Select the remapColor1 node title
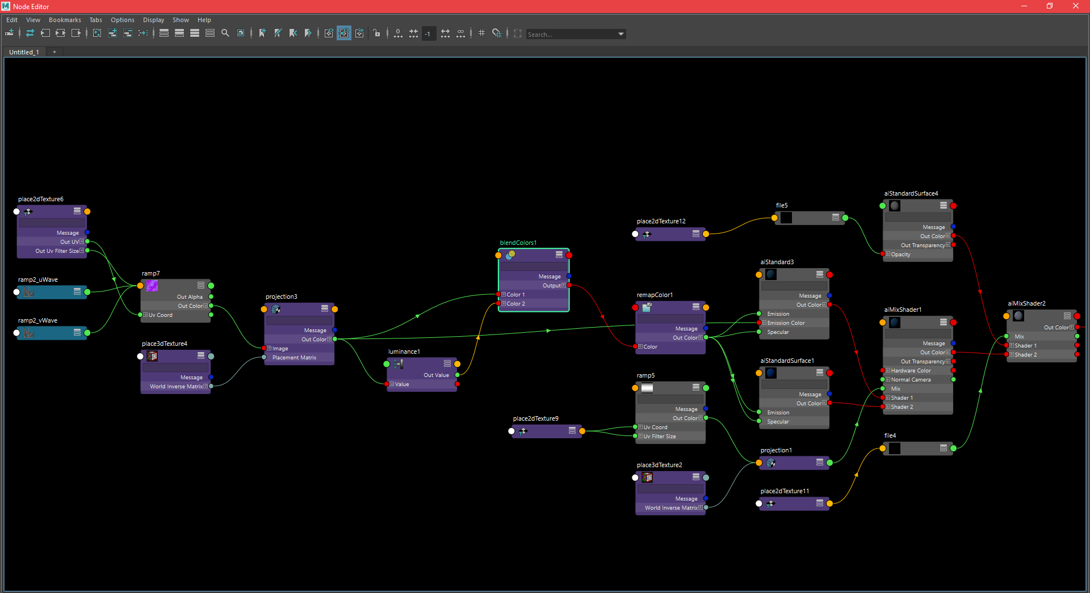 (x=655, y=295)
